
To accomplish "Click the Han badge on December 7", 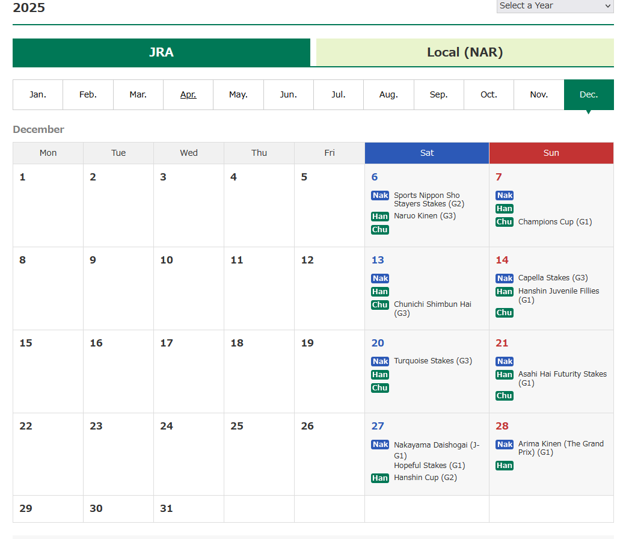I will point(505,209).
